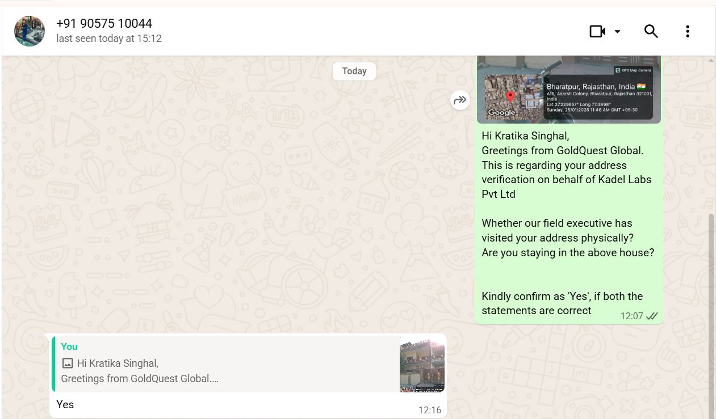716x419 pixels.
Task: Click the chat's vertical scrollbar thumb
Action: 711,312
